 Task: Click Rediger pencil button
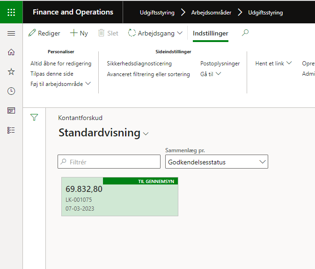coord(44,33)
